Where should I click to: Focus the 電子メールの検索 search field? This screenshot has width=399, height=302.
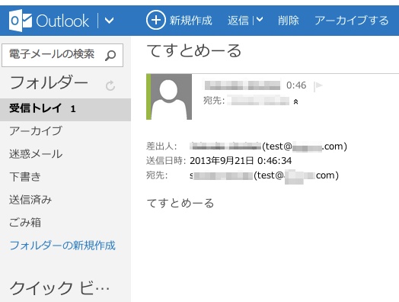(62, 55)
